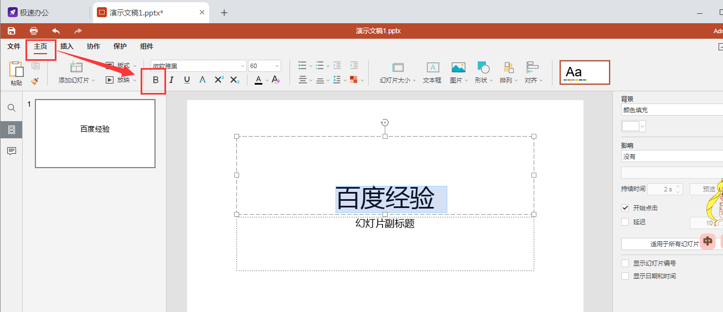The width and height of the screenshot is (723, 312).
Task: Click the 幻灯片大小 slide size icon
Action: pyautogui.click(x=397, y=67)
